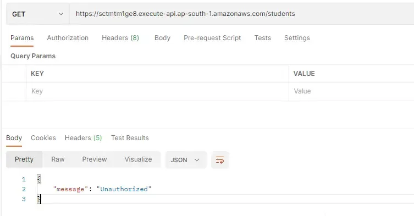Switch to Preview response view
Viewport: 414px width, 216px height.
coord(95,159)
